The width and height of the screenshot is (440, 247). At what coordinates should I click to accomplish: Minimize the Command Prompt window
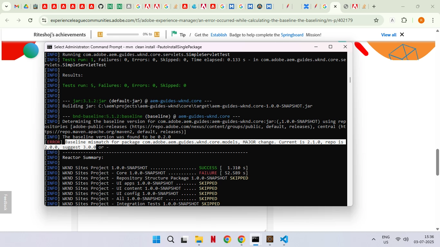(316, 47)
